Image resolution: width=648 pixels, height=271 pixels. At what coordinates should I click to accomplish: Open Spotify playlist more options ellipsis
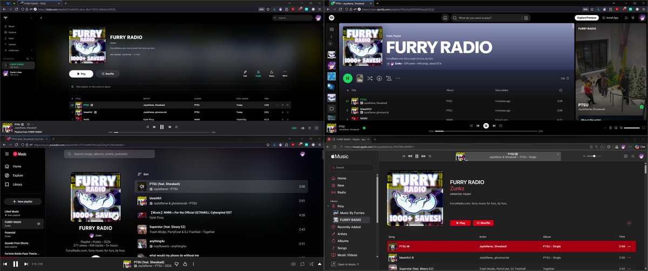point(398,78)
